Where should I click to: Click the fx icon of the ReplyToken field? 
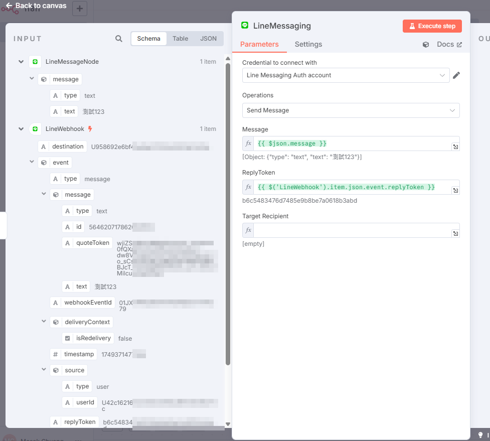pyautogui.click(x=248, y=187)
